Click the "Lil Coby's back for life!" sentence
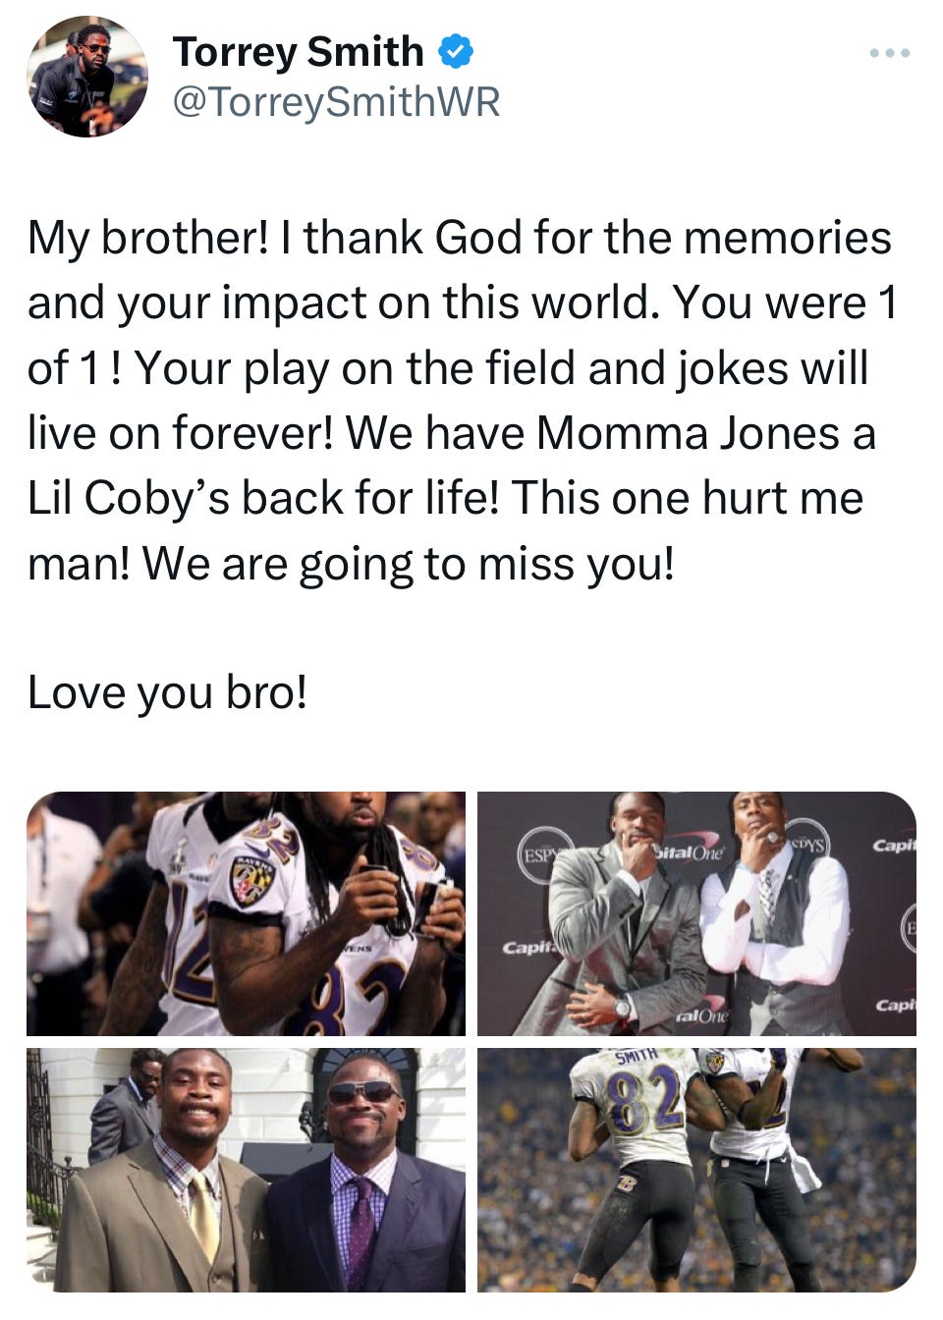The height and width of the screenshot is (1320, 943). click(264, 498)
